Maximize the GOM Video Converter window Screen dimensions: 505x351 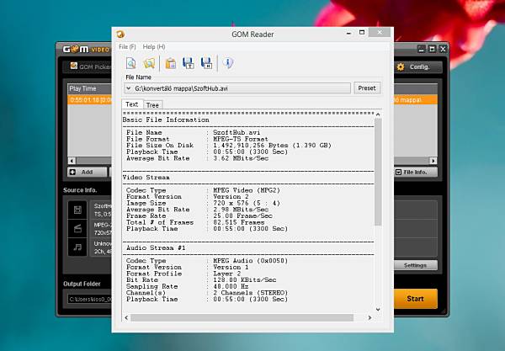tap(433, 49)
